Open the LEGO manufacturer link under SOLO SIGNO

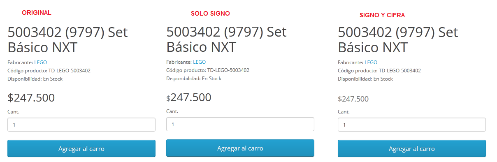pos(199,62)
